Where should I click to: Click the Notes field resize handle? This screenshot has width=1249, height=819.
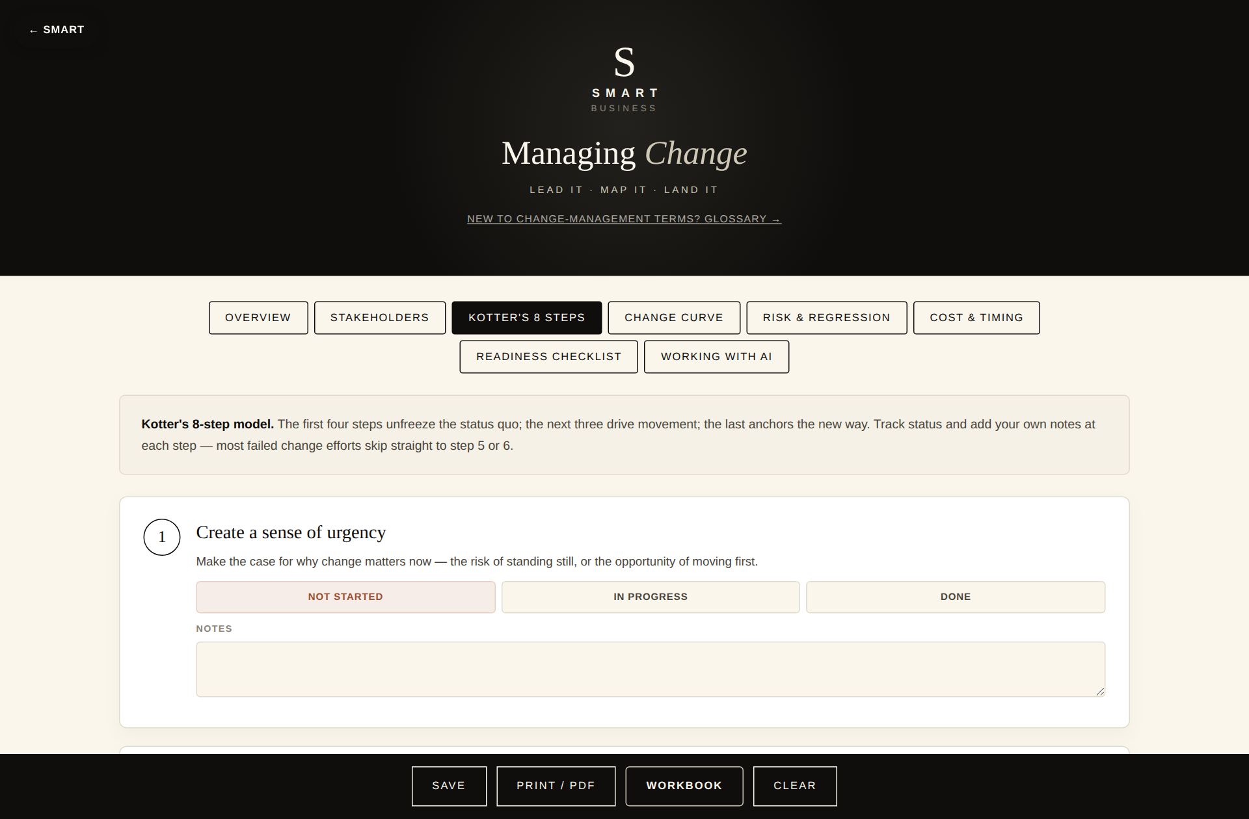coord(1100,692)
